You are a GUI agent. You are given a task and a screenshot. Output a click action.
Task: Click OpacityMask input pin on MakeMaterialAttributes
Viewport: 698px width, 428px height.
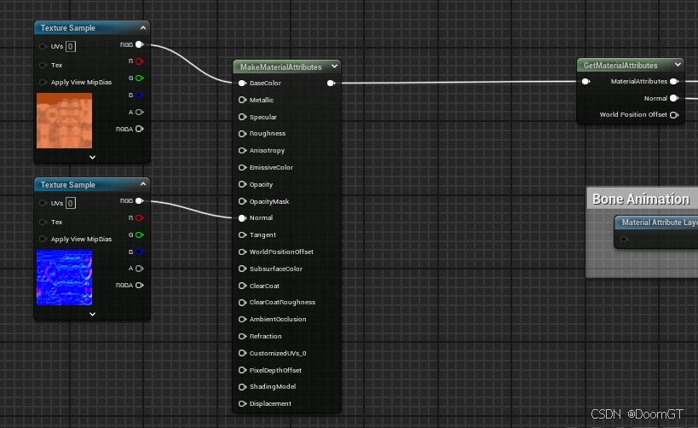point(242,201)
